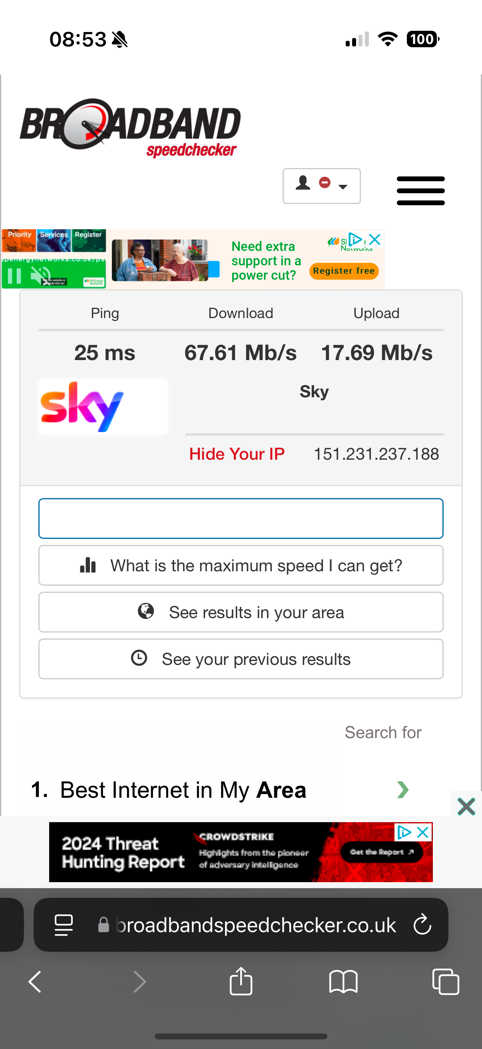Click the Register free ad button
Image resolution: width=482 pixels, height=1049 pixels.
tap(344, 271)
